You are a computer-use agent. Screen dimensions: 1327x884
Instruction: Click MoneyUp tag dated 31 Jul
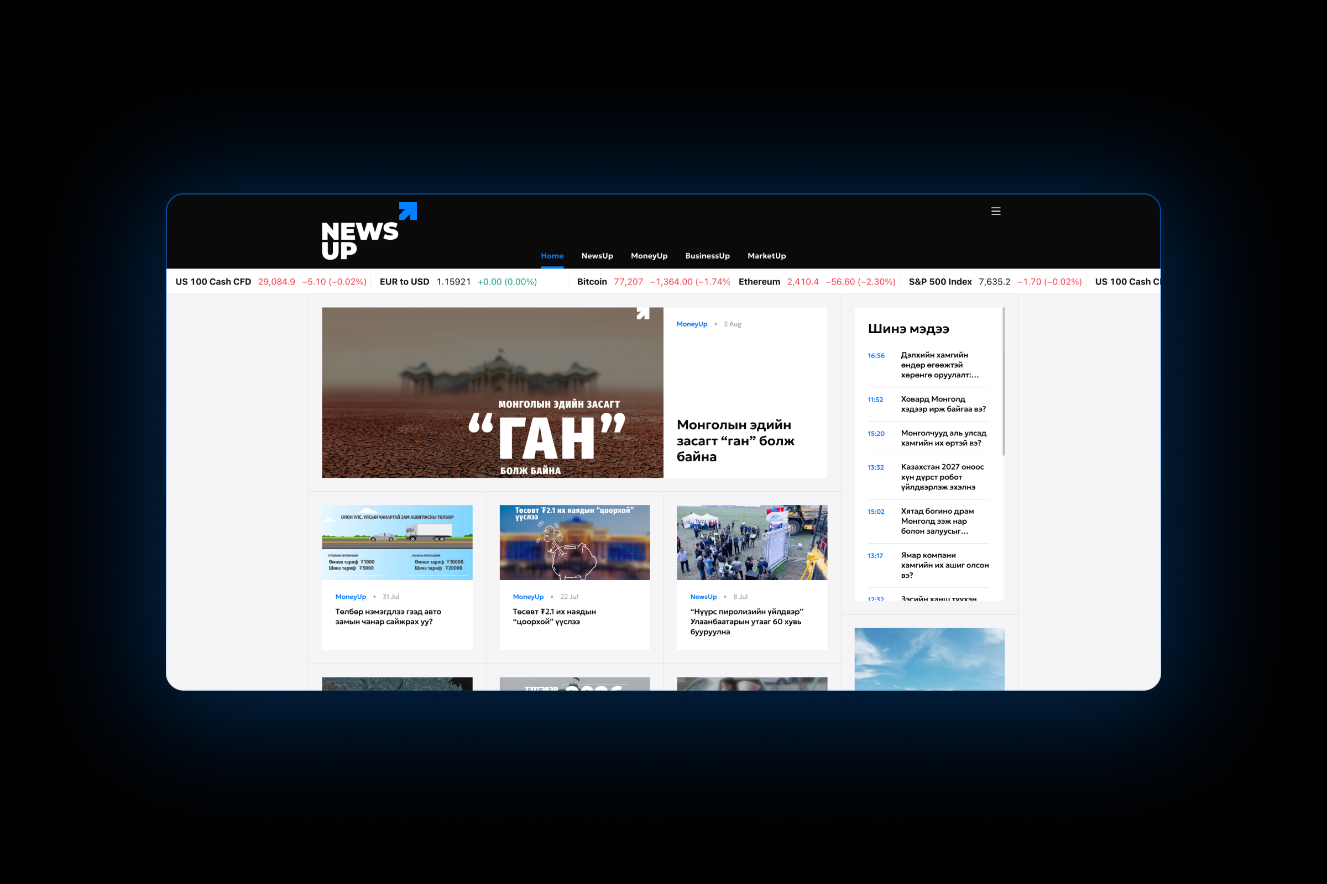(351, 597)
